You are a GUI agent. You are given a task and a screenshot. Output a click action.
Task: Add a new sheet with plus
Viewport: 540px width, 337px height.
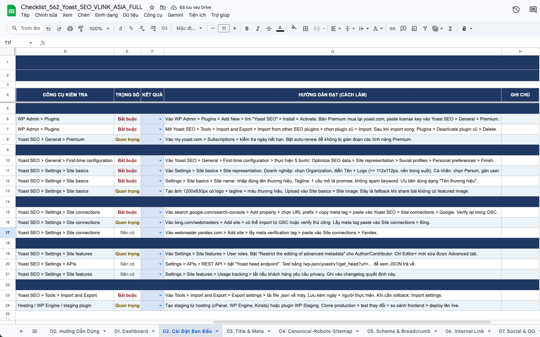coord(21,331)
